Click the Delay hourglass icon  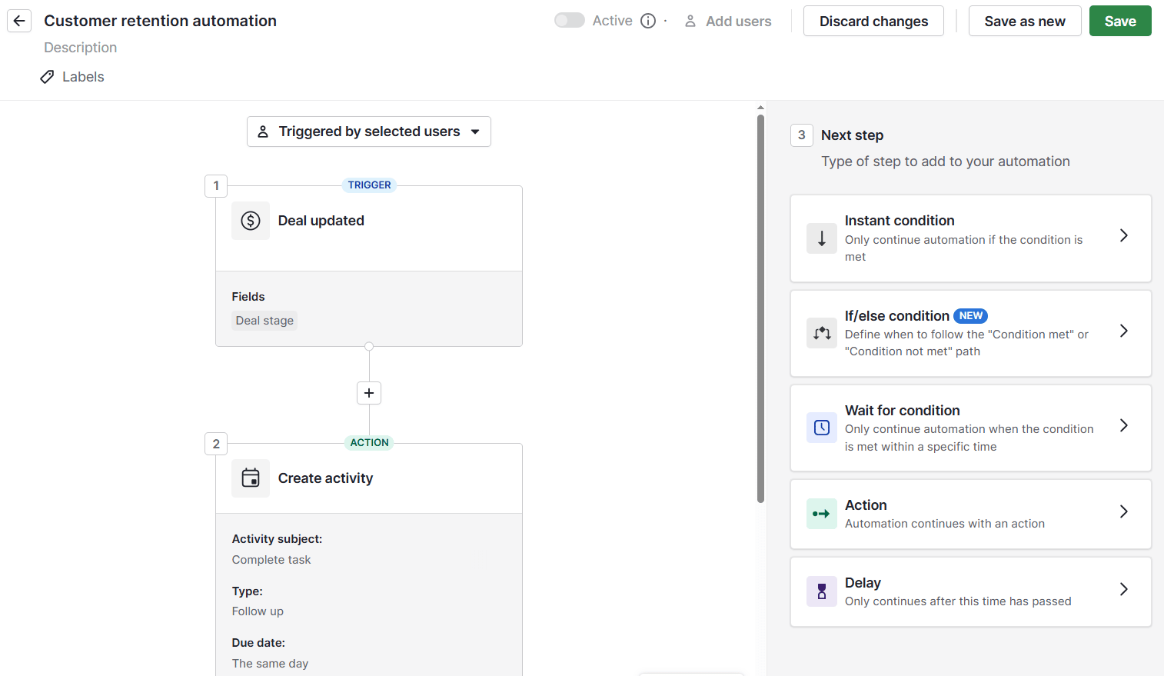(822, 591)
